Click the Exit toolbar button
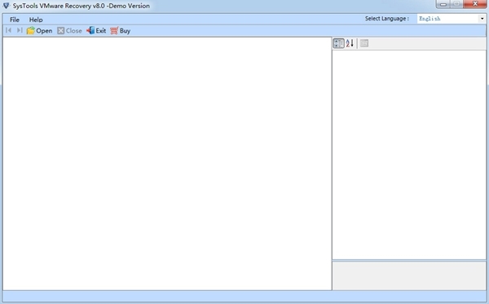This screenshot has width=489, height=304. 96,30
